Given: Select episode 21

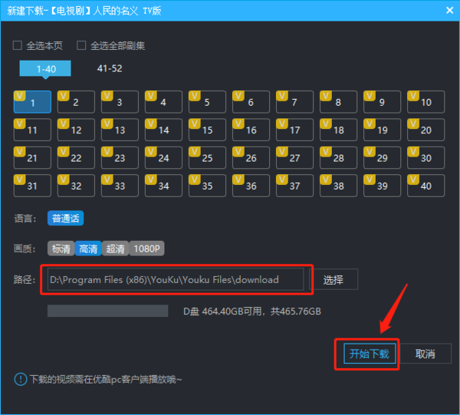Looking at the screenshot, I should tap(32, 157).
